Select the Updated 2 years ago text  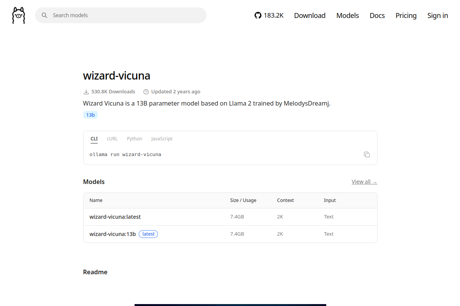[x=176, y=92]
